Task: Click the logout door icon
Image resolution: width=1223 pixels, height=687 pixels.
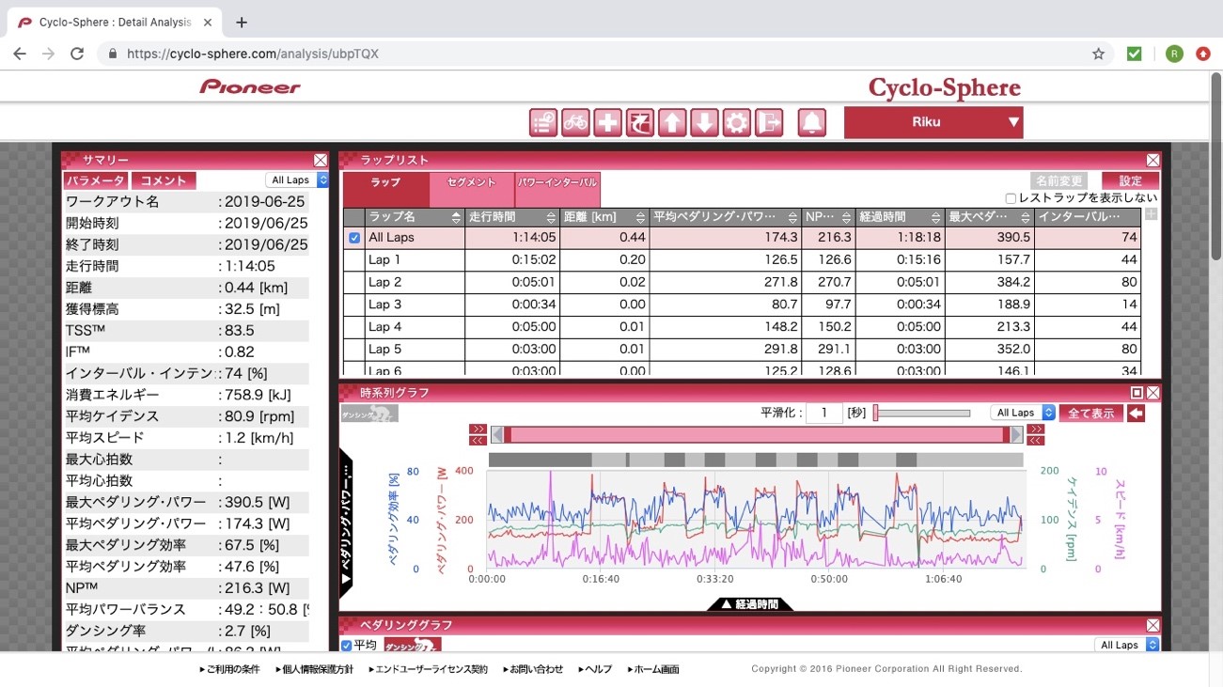Action: pos(769,122)
